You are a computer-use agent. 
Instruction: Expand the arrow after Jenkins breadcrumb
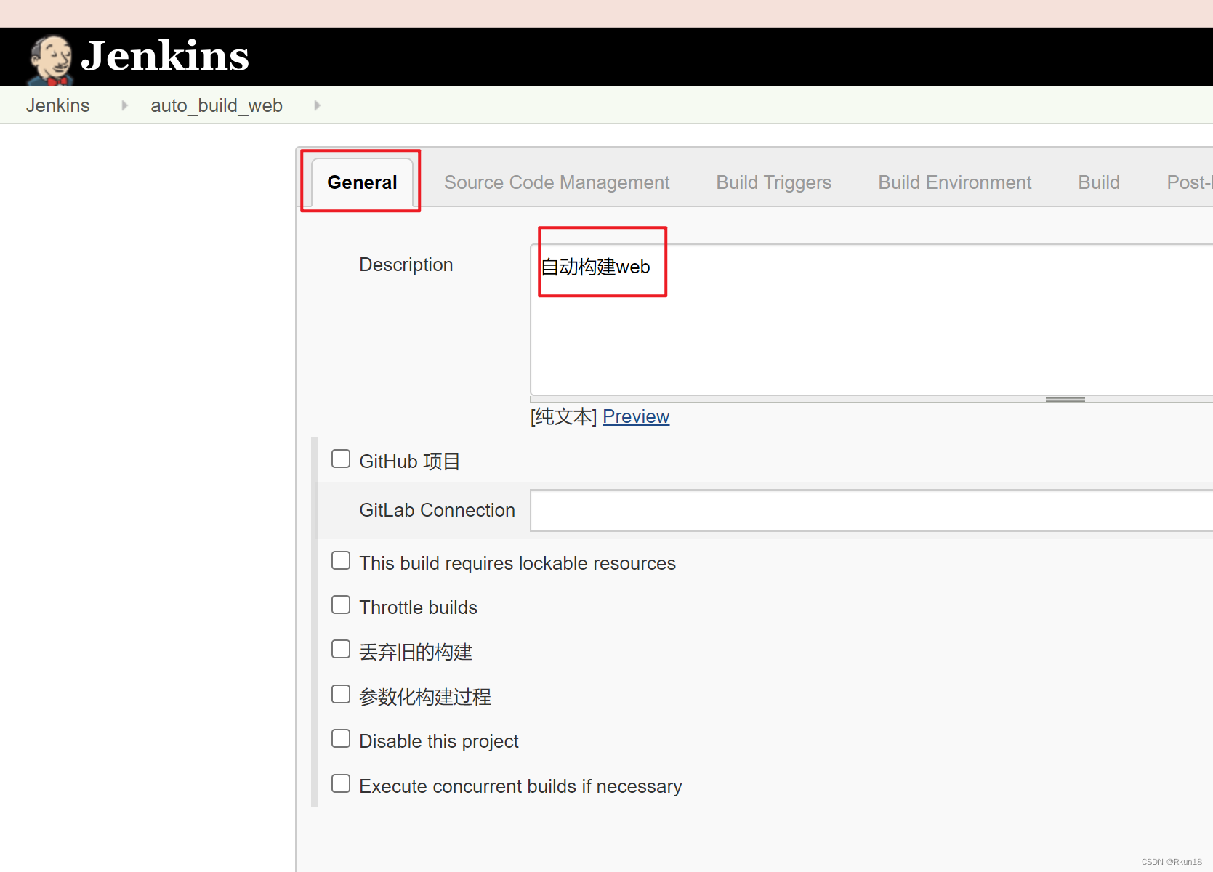click(124, 105)
